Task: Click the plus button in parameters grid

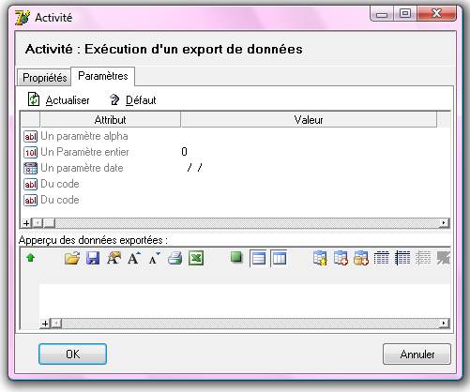Action: (x=26, y=223)
